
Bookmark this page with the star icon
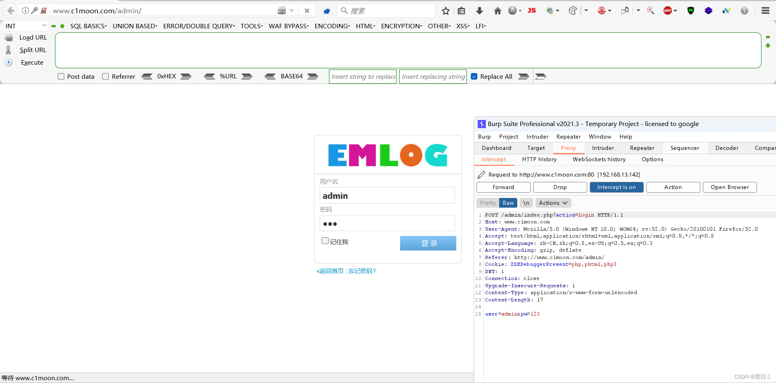click(445, 11)
